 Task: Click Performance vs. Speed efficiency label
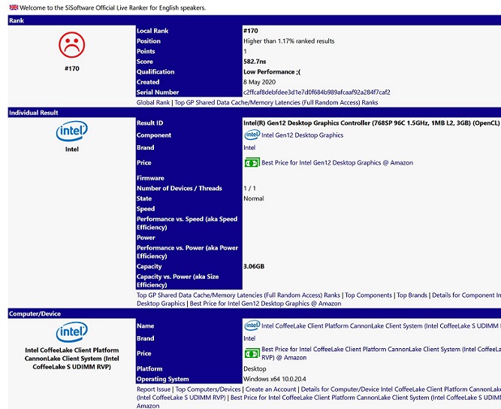(x=187, y=223)
